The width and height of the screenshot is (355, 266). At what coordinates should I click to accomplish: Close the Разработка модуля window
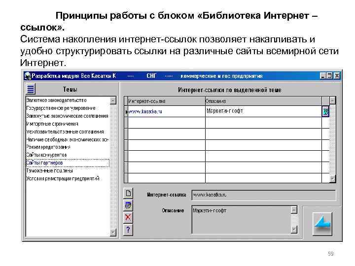point(337,76)
